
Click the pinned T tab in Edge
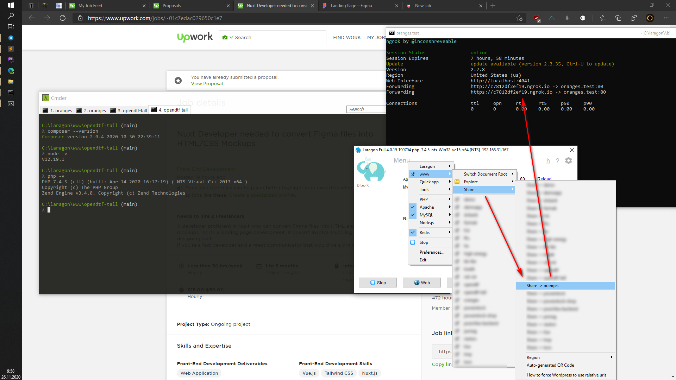pos(31,6)
